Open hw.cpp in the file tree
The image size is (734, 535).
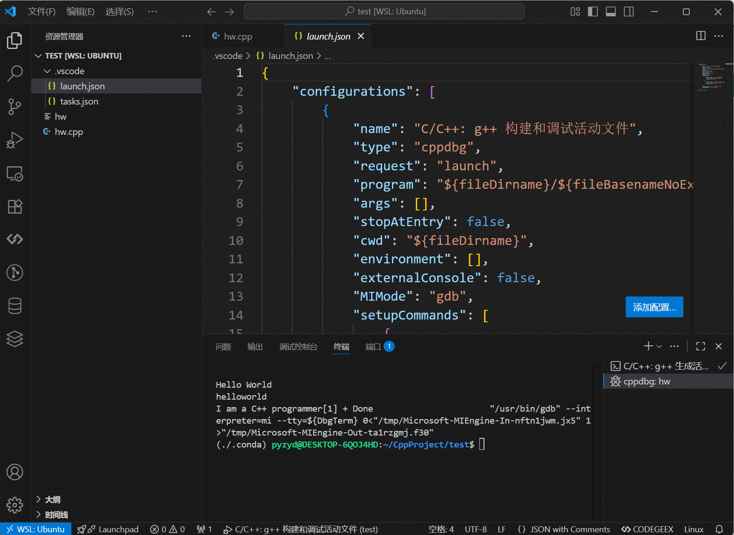coord(116,132)
